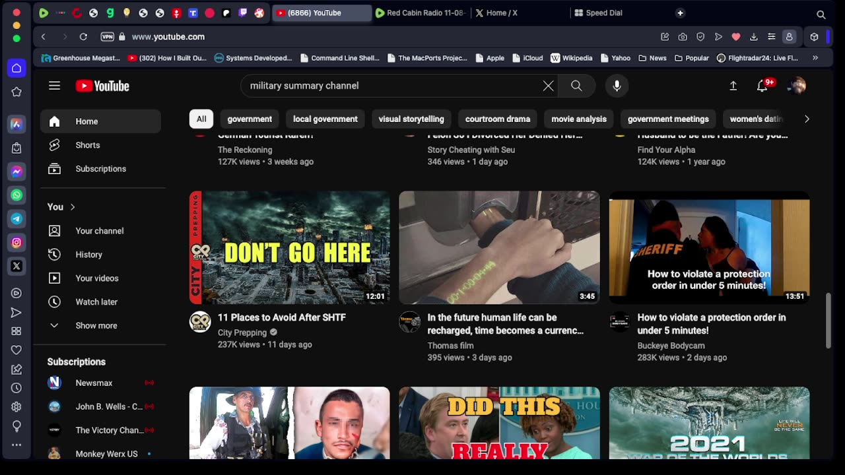Select the movie analysis filter chip
The width and height of the screenshot is (845, 475).
pos(579,119)
